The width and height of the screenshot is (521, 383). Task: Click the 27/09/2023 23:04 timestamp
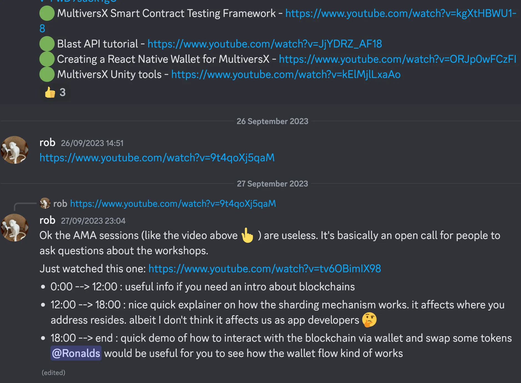93,221
